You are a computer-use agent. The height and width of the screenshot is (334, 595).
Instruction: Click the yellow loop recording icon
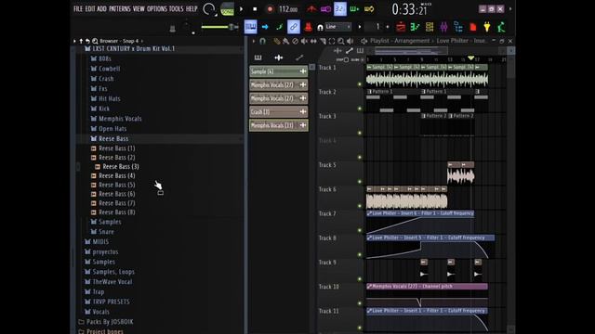(x=369, y=8)
